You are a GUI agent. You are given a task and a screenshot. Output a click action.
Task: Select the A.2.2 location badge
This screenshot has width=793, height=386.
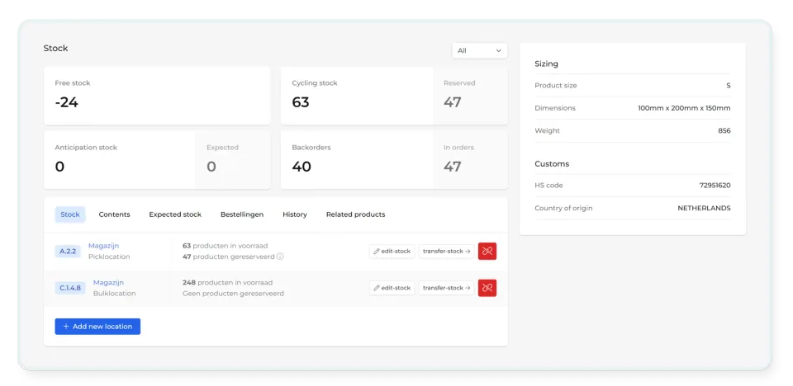[x=68, y=251]
